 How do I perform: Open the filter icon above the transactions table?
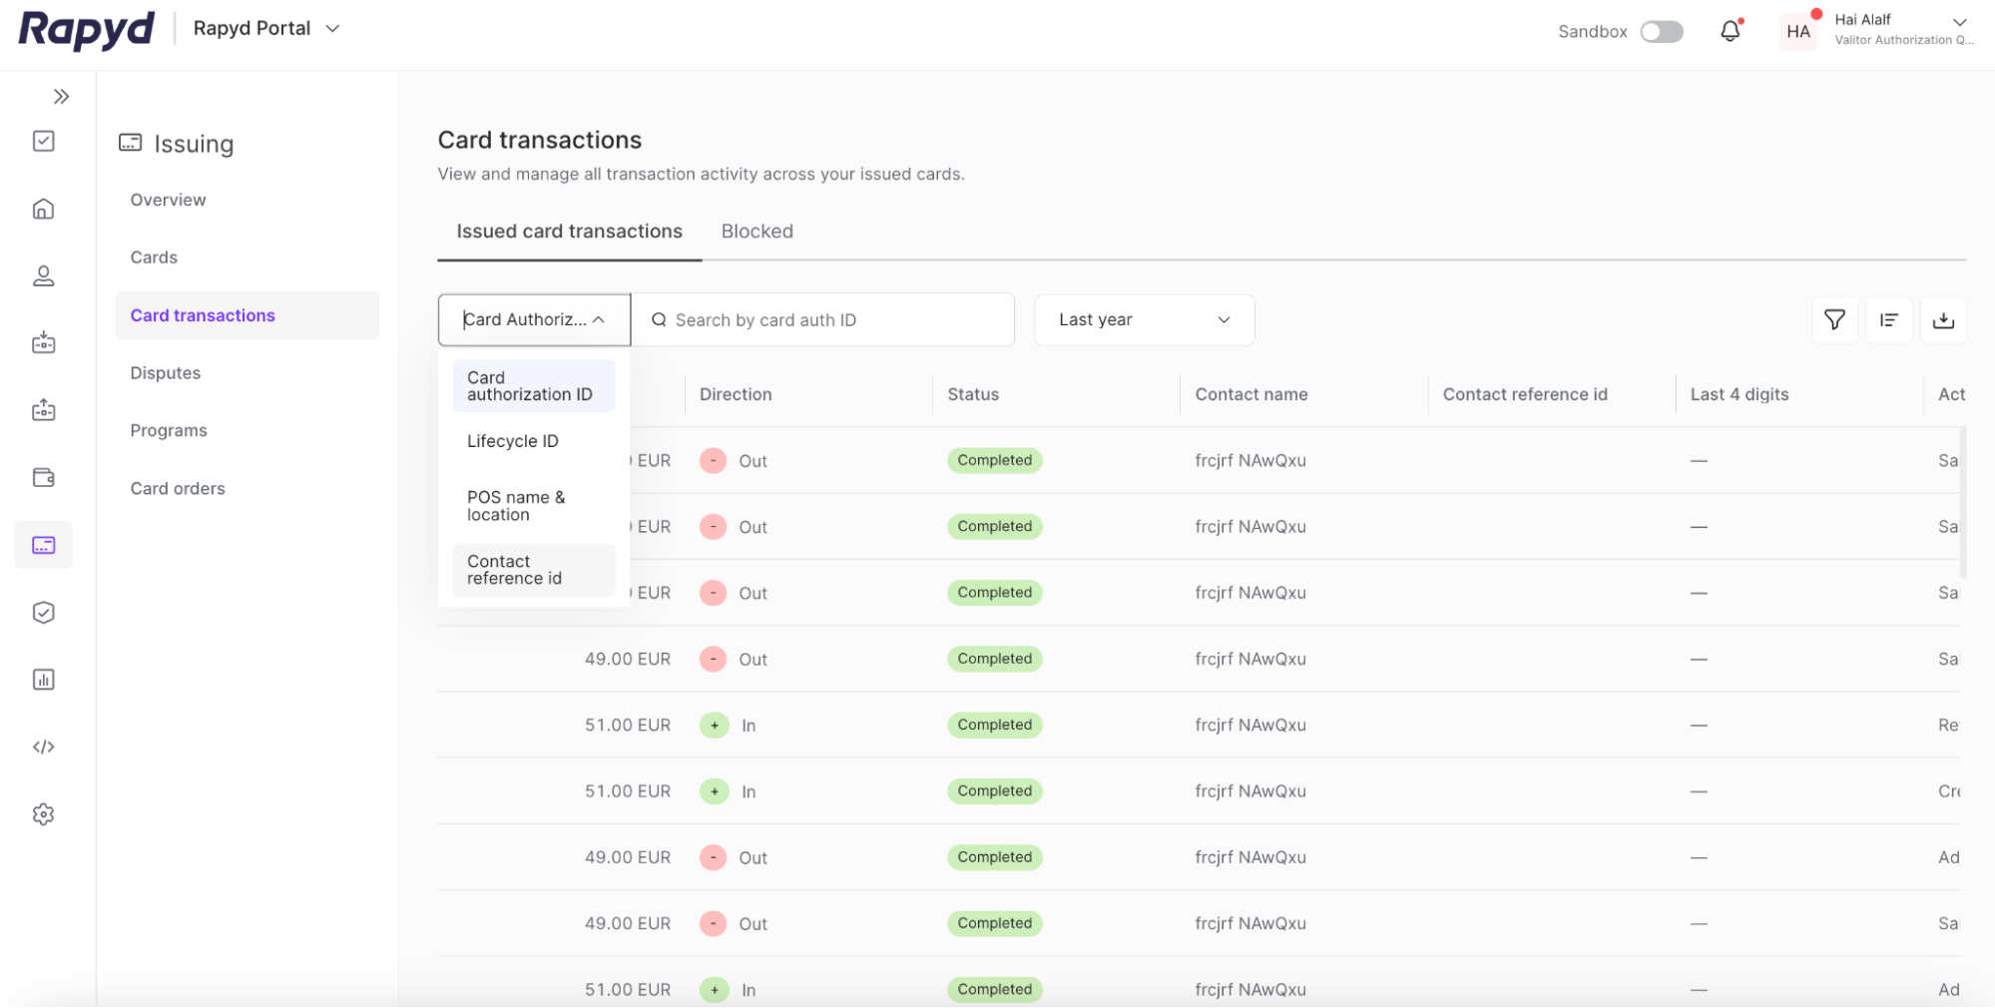coord(1834,319)
